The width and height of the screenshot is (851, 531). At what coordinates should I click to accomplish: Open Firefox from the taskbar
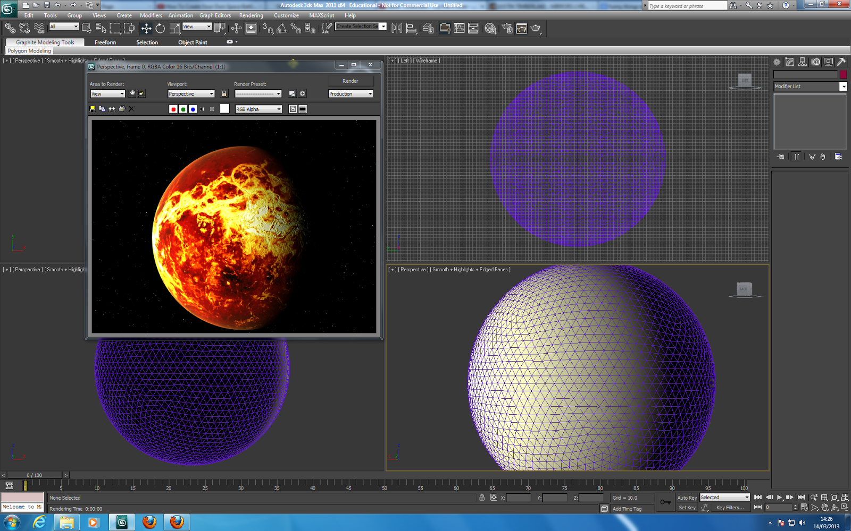coord(150,523)
